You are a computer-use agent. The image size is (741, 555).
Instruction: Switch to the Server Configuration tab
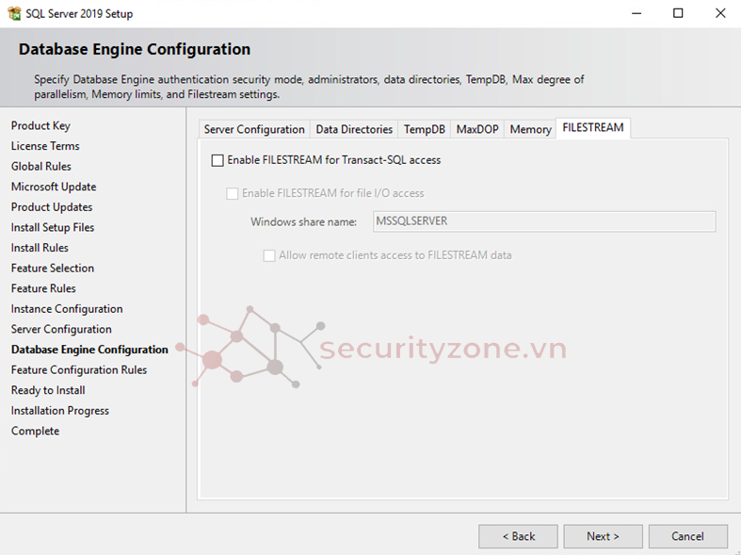254,129
